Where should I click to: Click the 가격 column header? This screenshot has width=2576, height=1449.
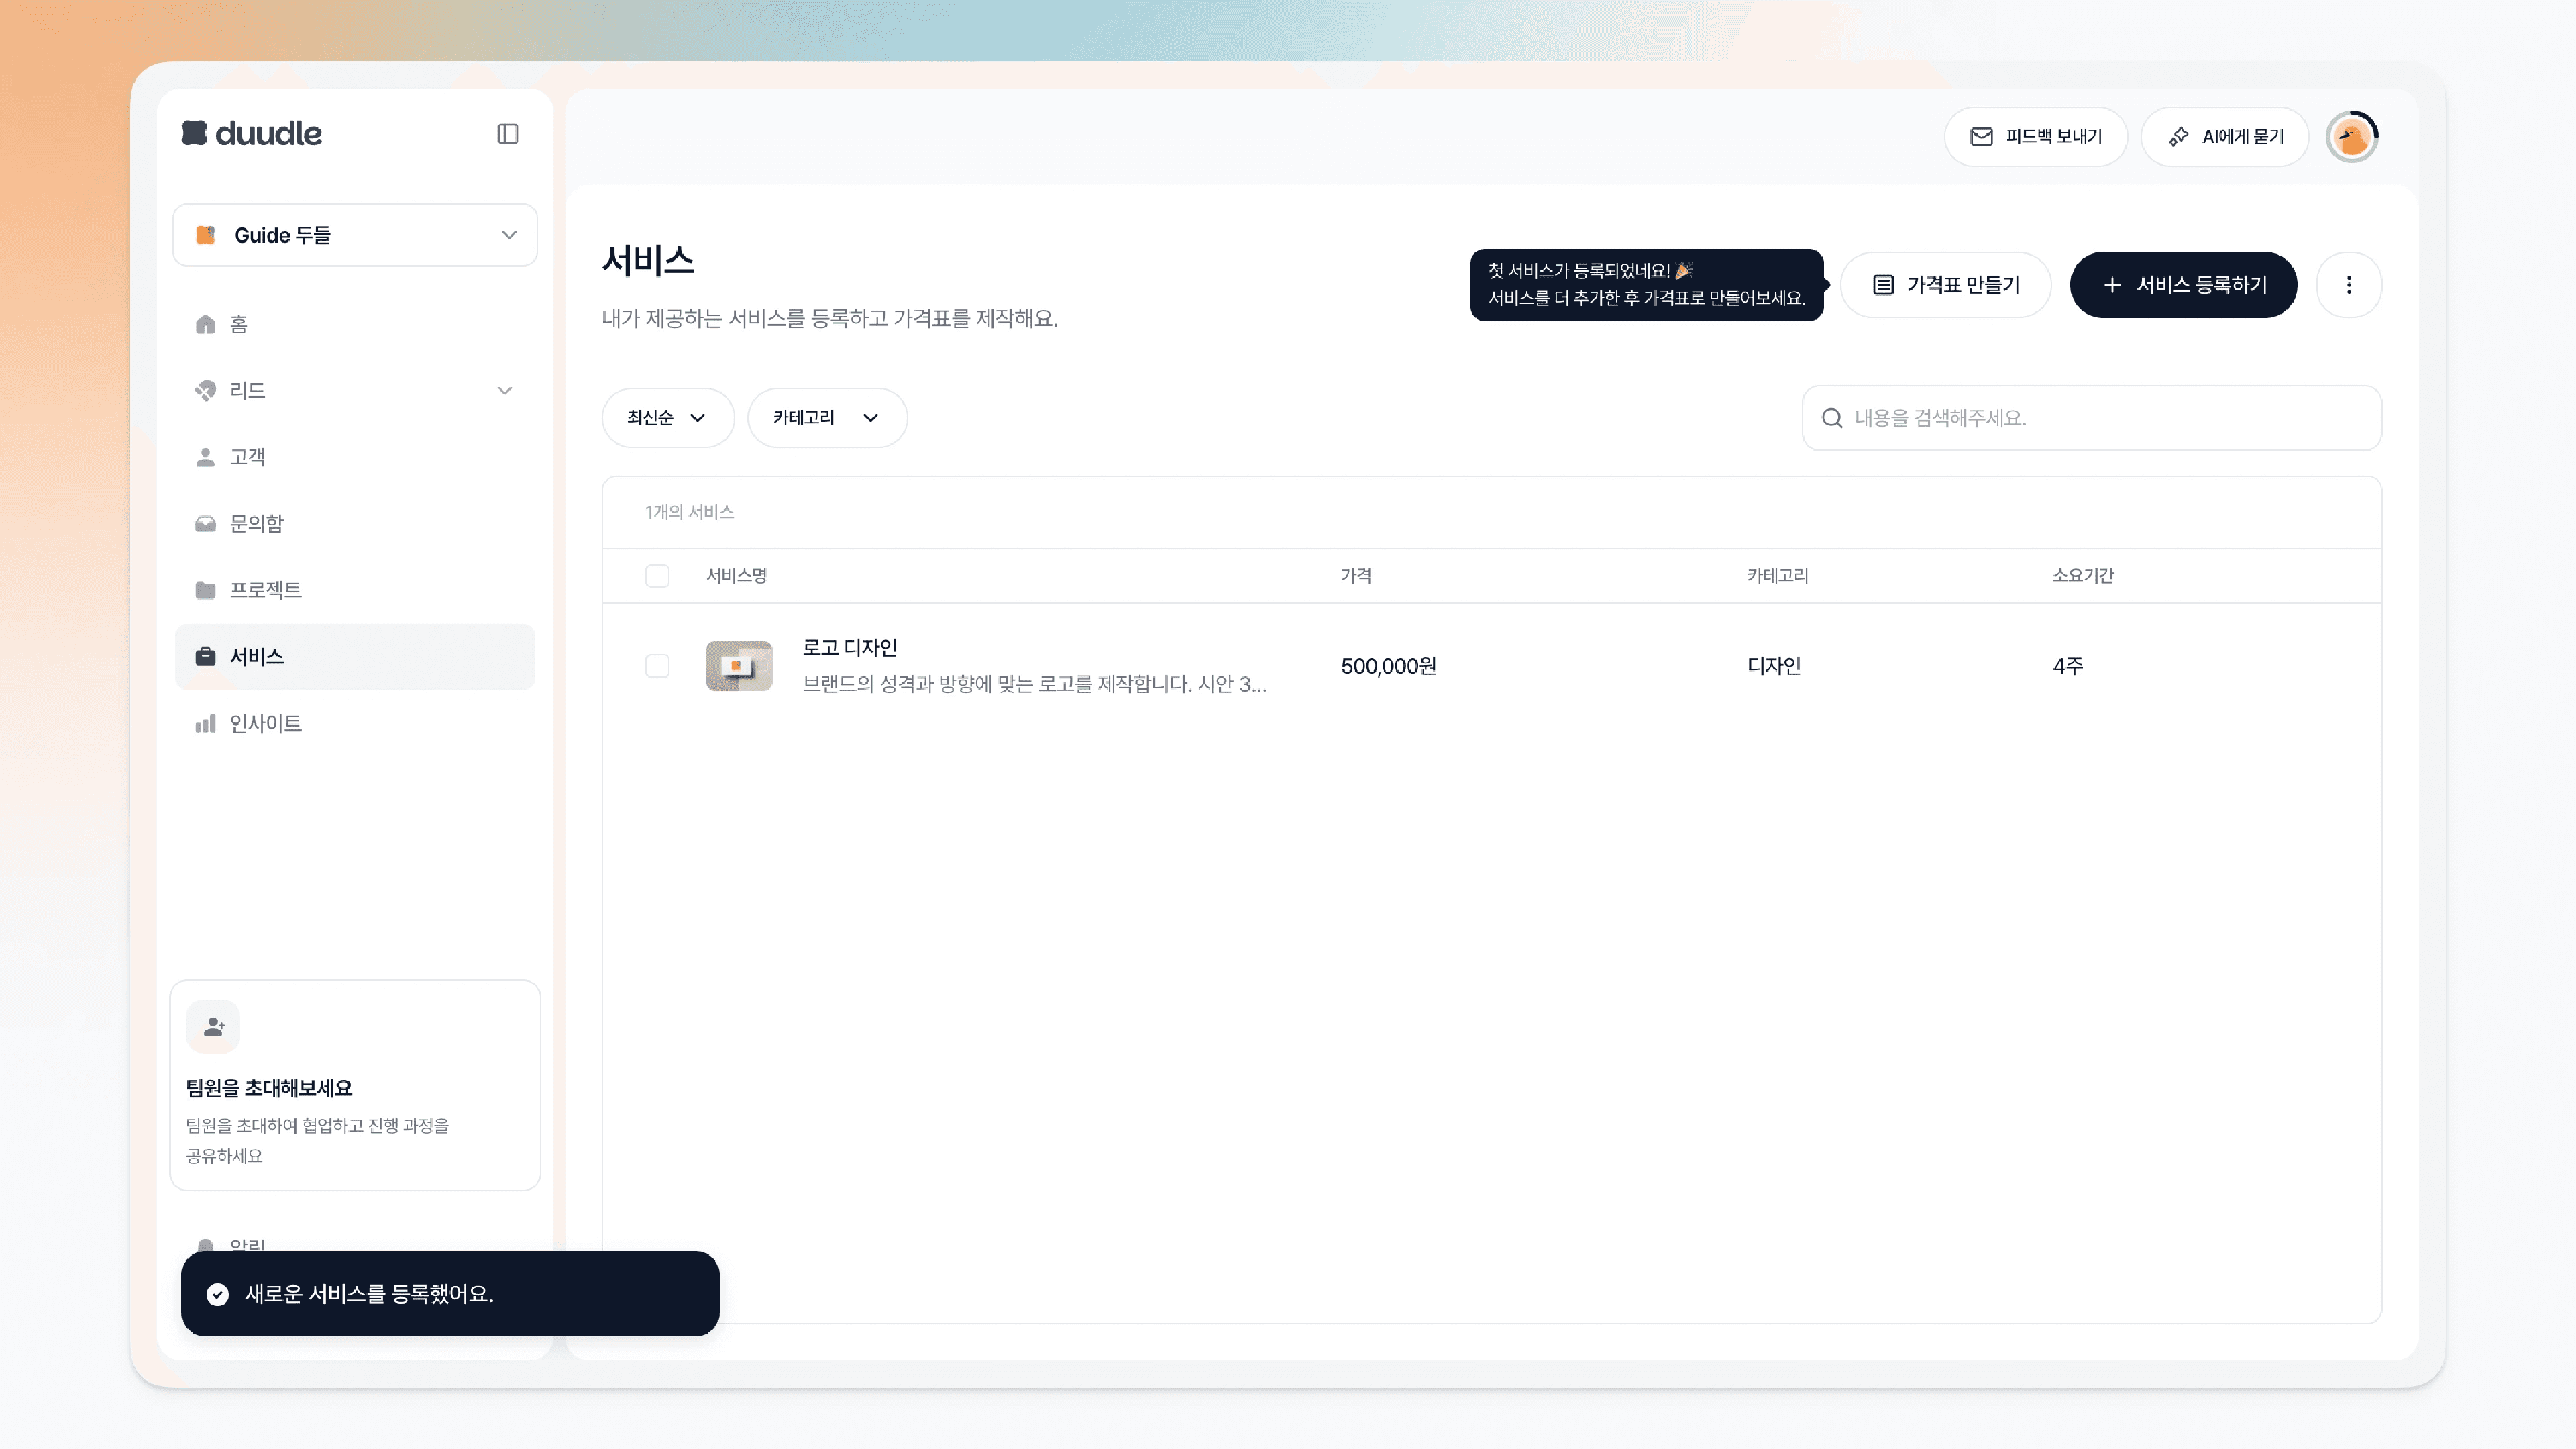(1356, 576)
